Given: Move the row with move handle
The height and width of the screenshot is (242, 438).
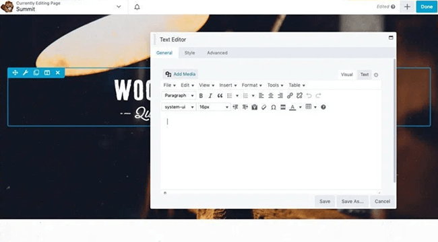Looking at the screenshot, I should [15, 73].
